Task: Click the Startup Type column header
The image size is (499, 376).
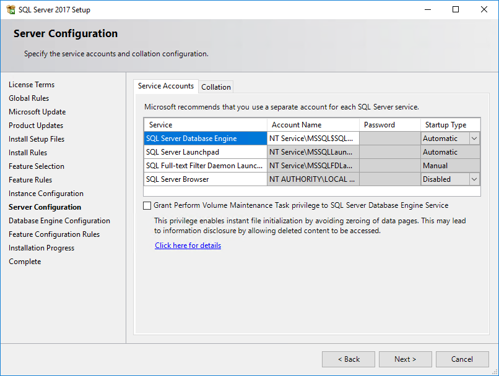Action: (450, 125)
